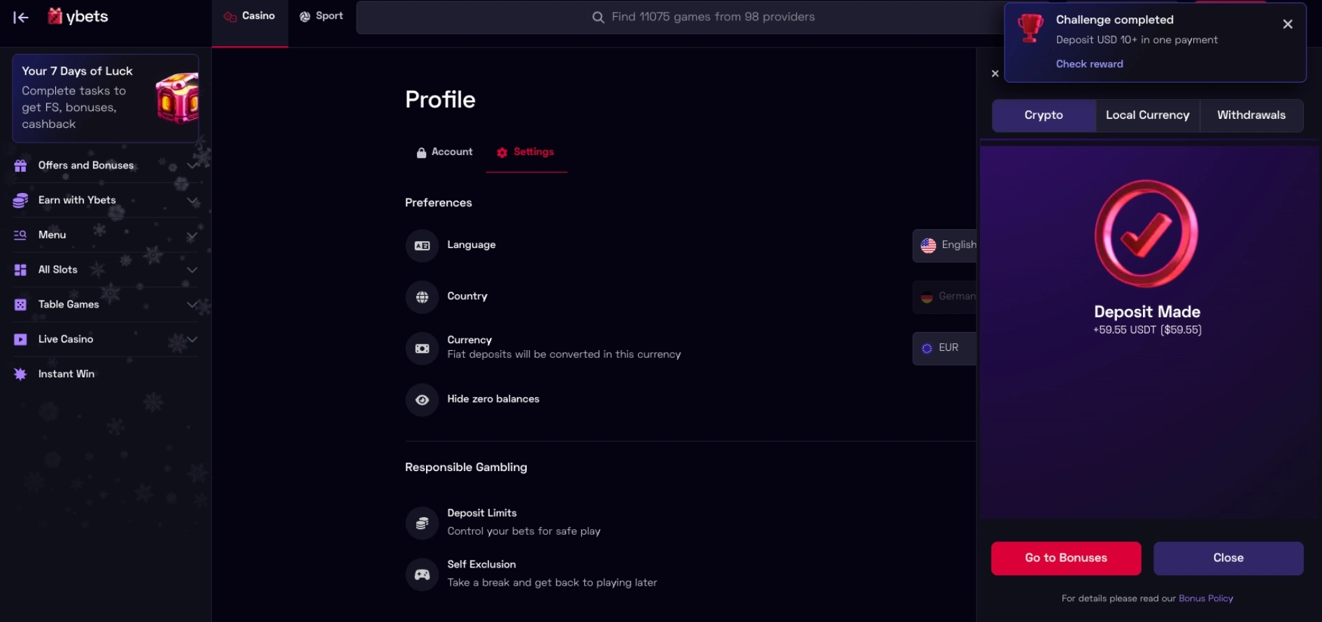Open the Account tab in Profile
Image resolution: width=1322 pixels, height=622 pixels.
click(x=443, y=152)
